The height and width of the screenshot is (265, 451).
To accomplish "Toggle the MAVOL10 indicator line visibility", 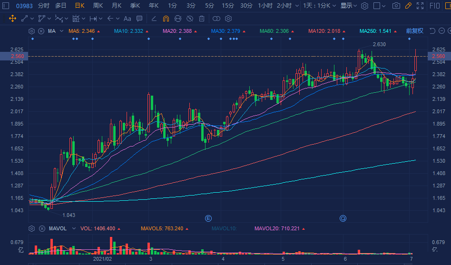I will pyautogui.click(x=224, y=228).
